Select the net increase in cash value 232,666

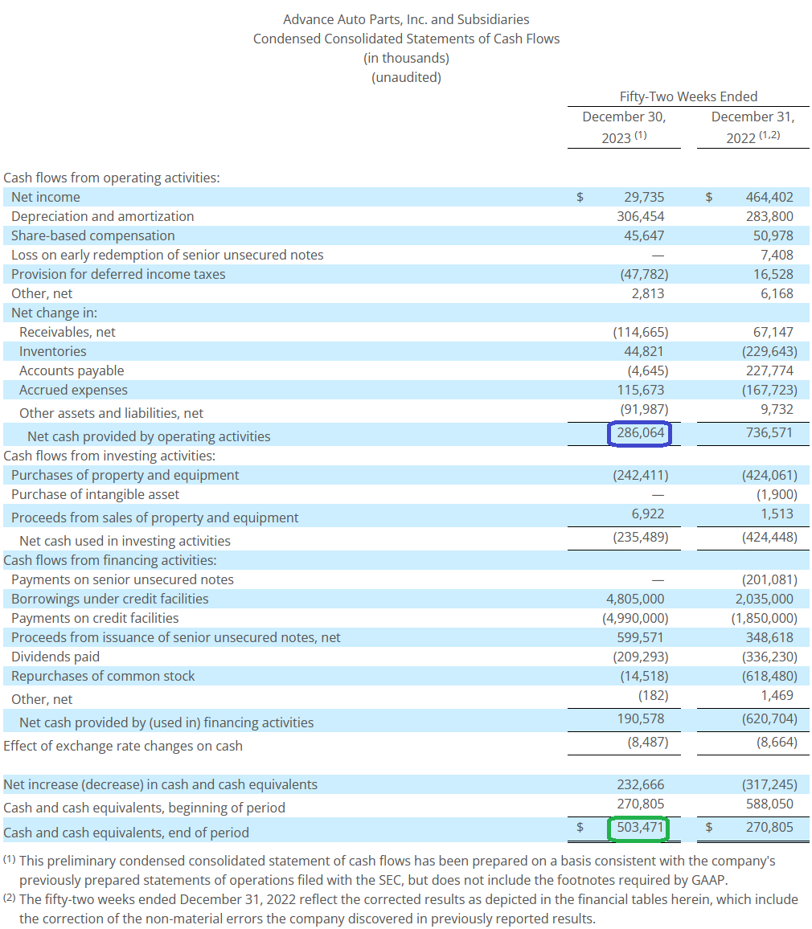coord(640,785)
